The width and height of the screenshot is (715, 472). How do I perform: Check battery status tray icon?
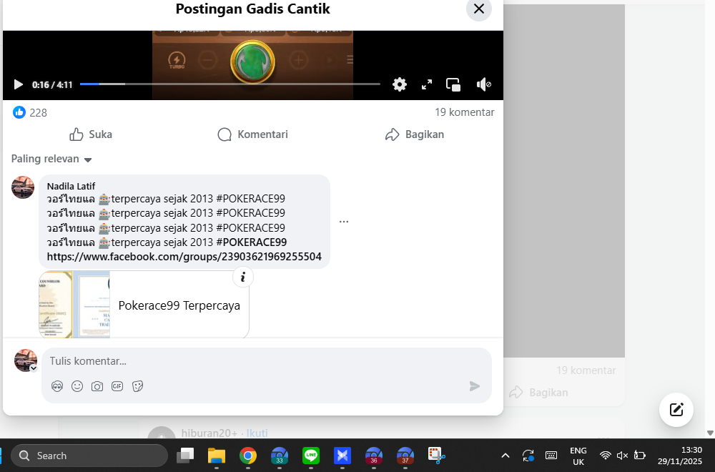tap(640, 456)
